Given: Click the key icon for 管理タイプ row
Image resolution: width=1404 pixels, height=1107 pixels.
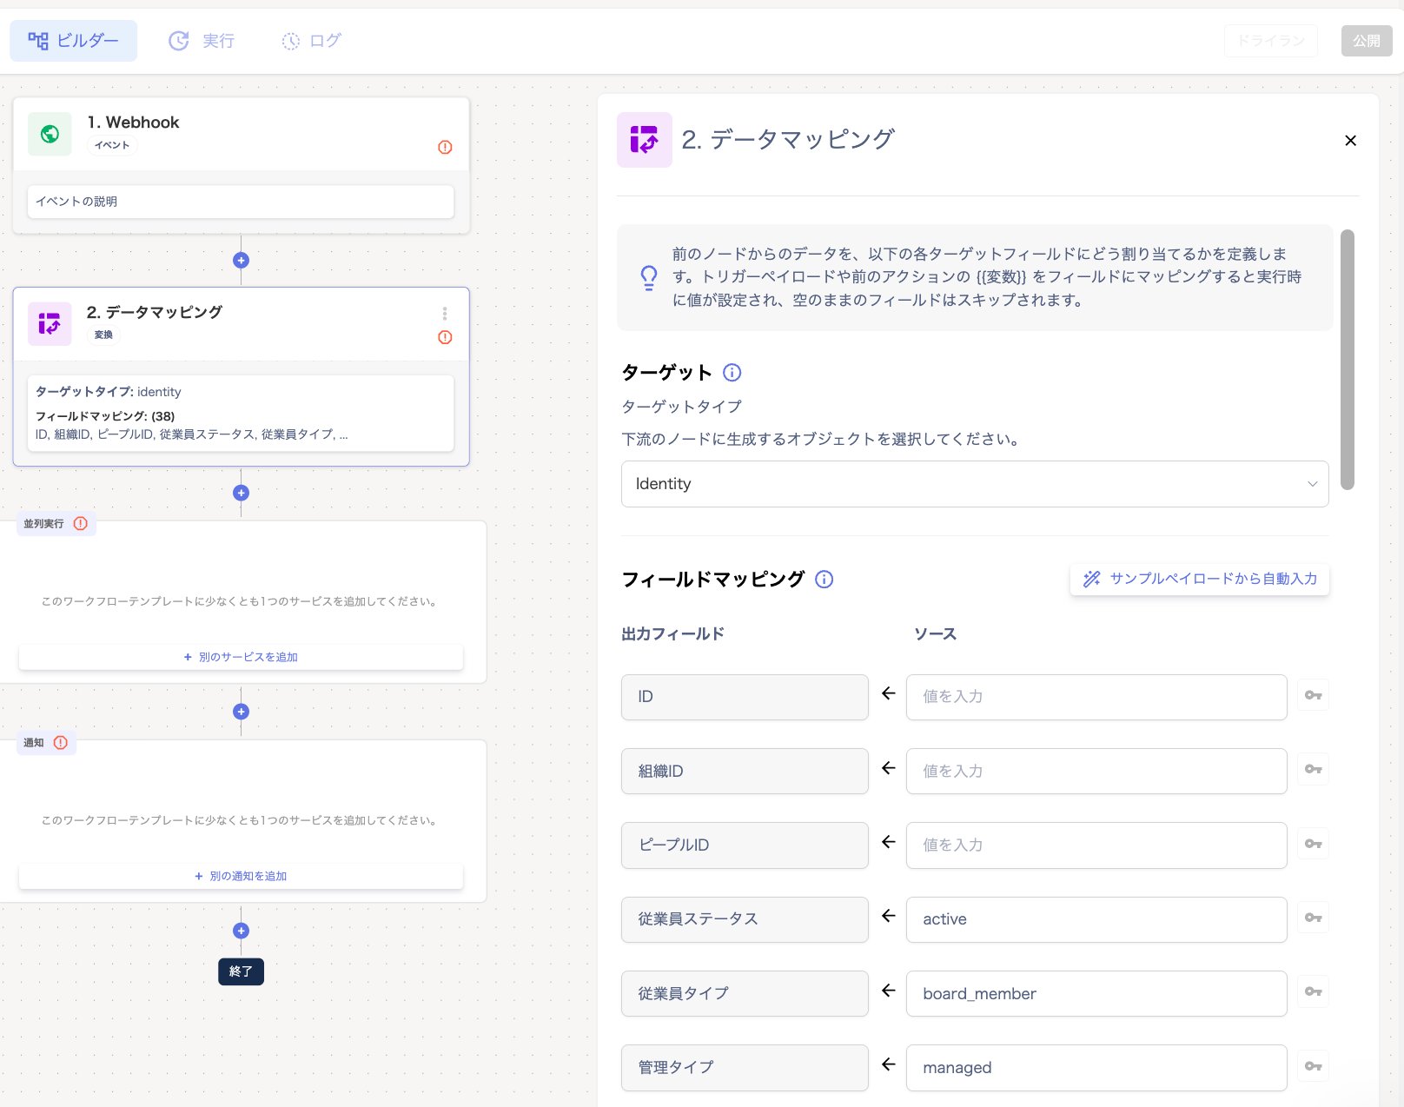Looking at the screenshot, I should (x=1314, y=1066).
